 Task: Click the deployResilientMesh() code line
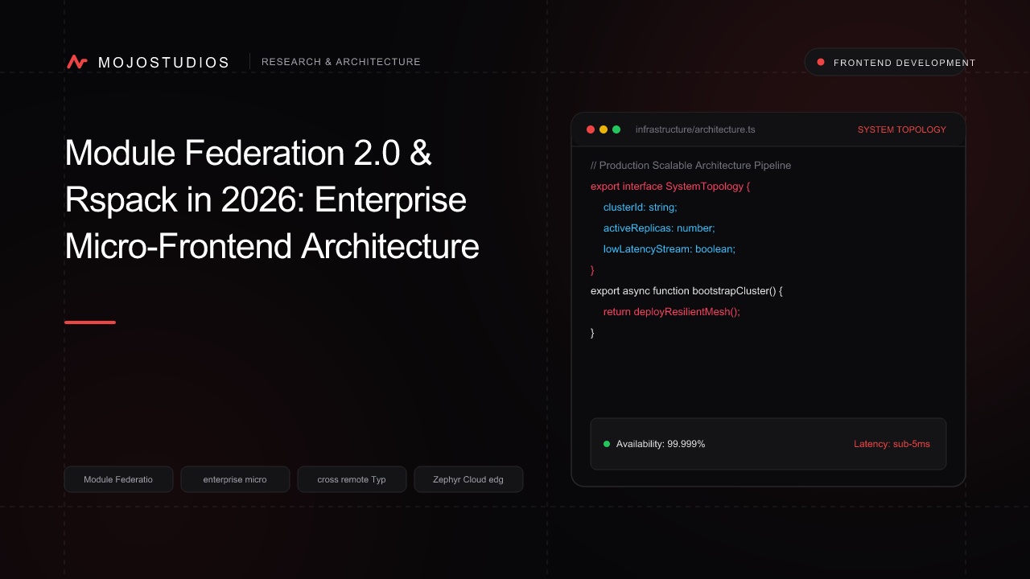(671, 311)
